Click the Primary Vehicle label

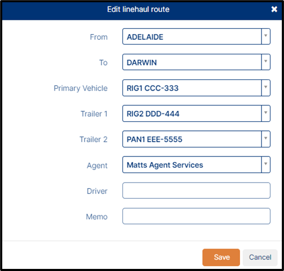(81, 88)
